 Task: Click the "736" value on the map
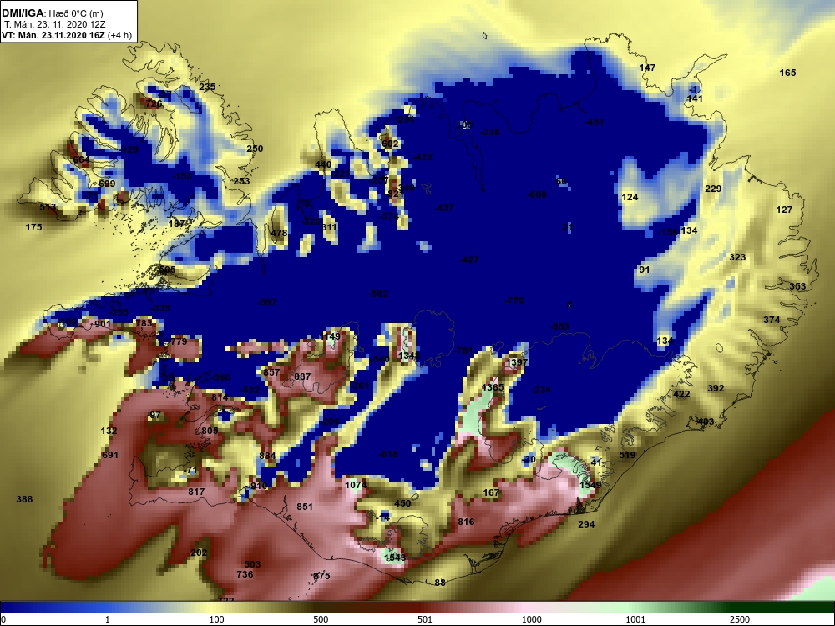tap(245, 574)
